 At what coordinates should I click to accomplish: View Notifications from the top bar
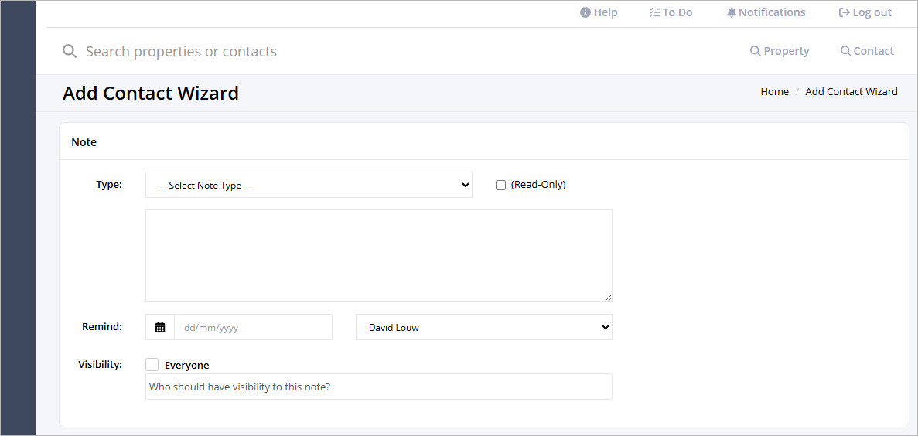click(766, 12)
